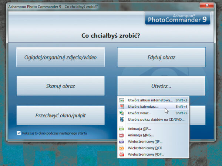Image resolution: width=222 pixels, height=166 pixels.
Task: Click the multipage TIF file icon
Action: 122,141
